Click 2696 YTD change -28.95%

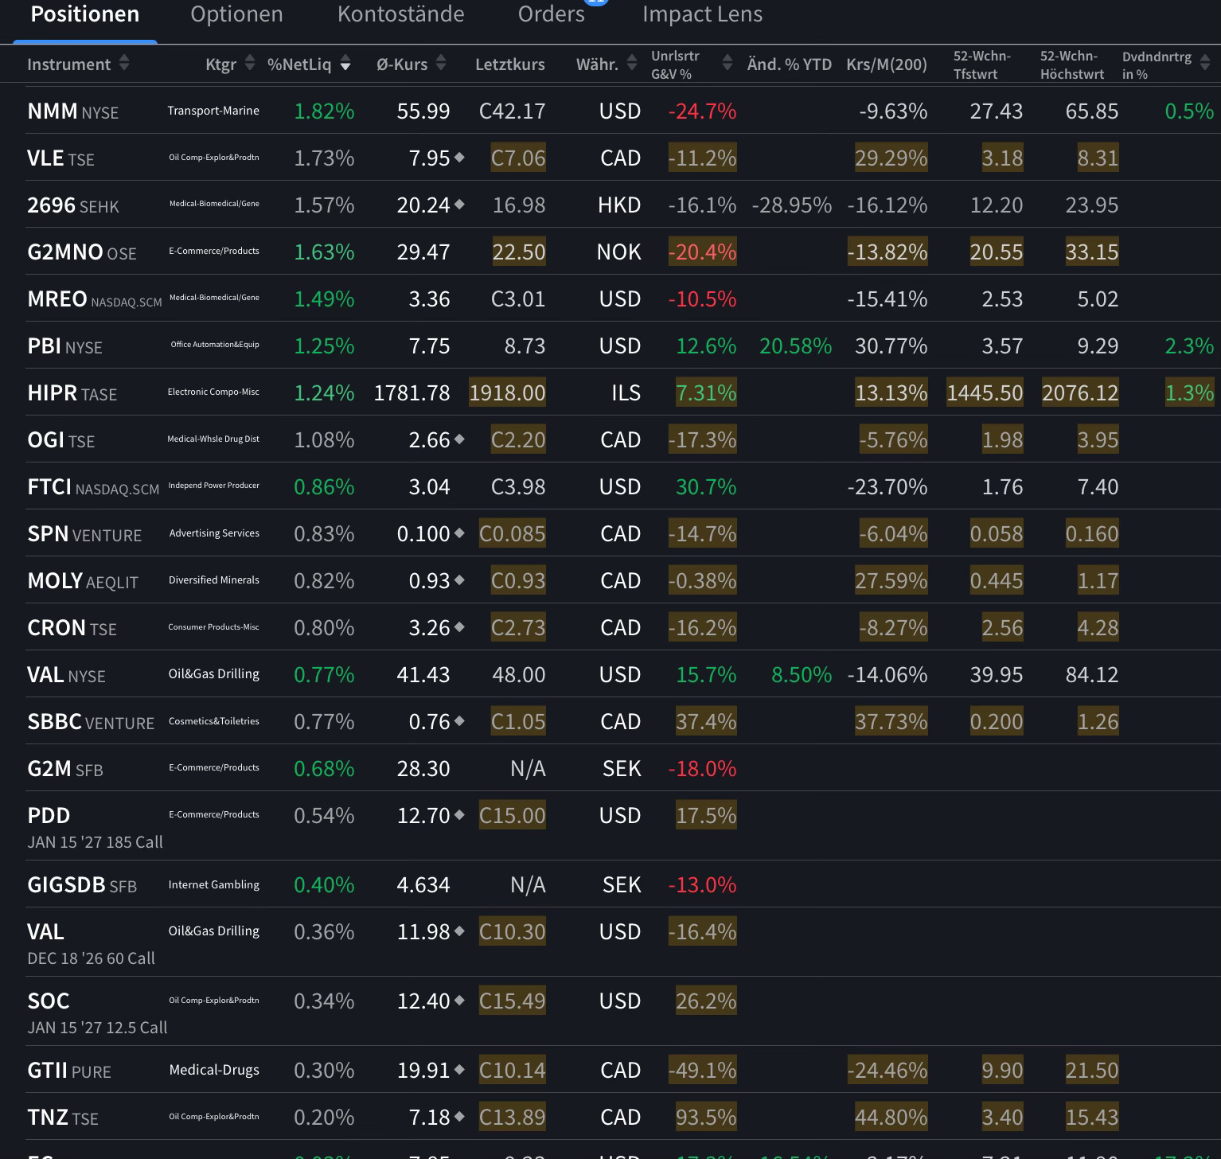tap(792, 205)
